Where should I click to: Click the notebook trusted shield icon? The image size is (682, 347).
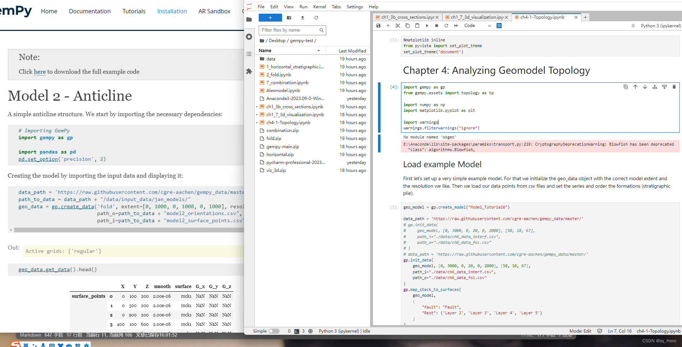click(600, 331)
